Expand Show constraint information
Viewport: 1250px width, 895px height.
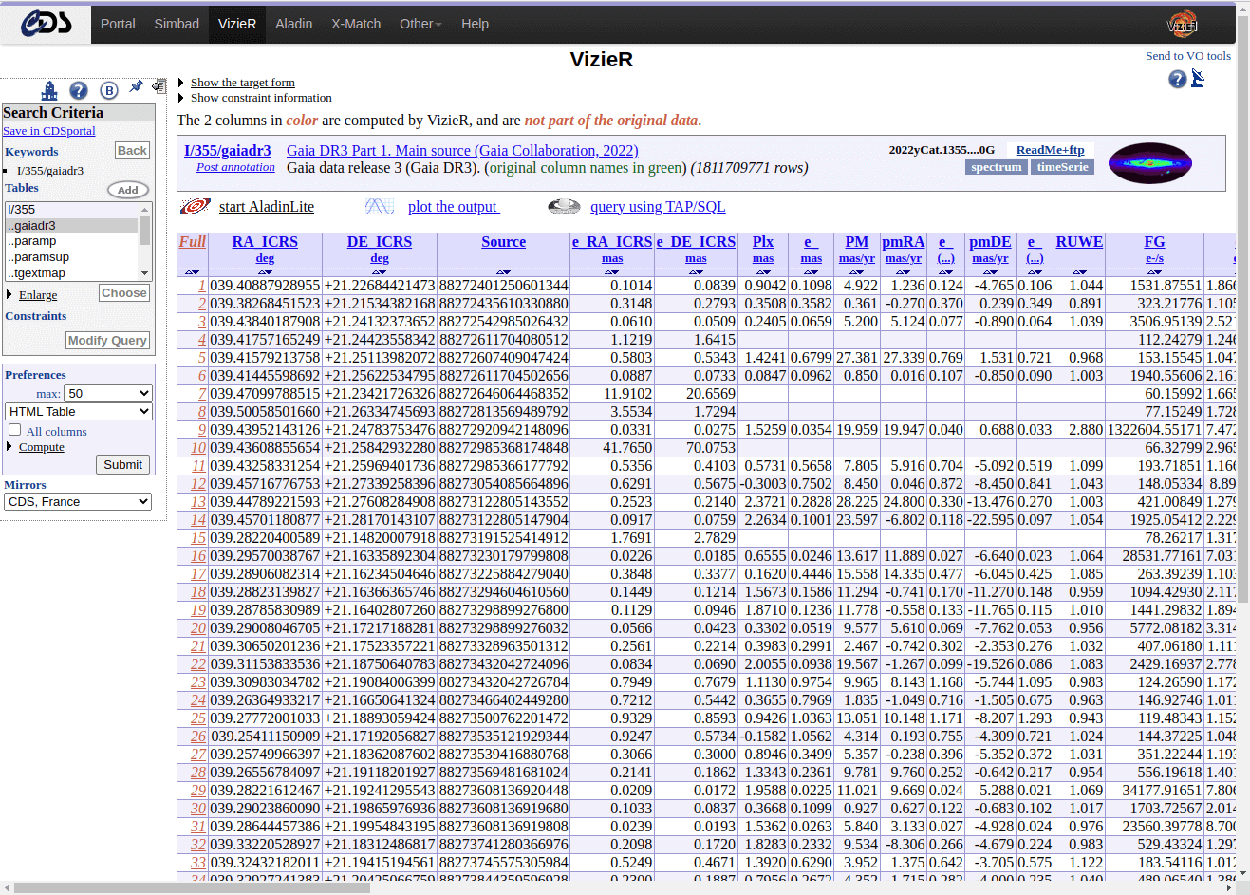coord(260,98)
